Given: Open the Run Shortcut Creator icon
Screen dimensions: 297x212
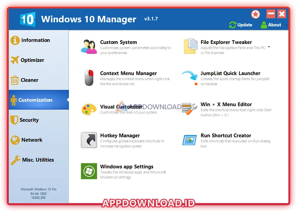Looking at the screenshot, I should 189,140.
